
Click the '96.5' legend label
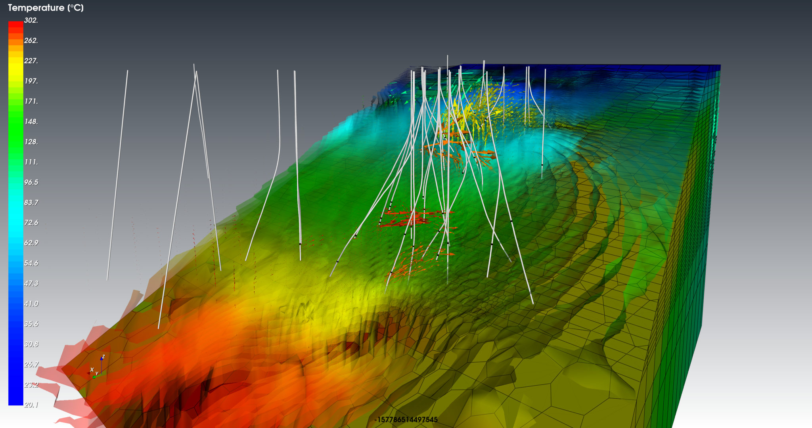pyautogui.click(x=31, y=182)
